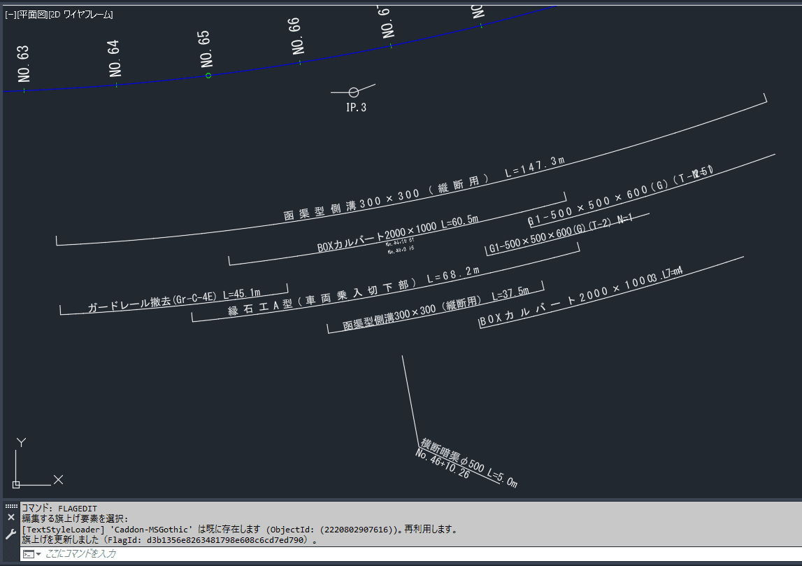Click the command line grip handle
Screen dimensions: 802x566
(10, 506)
